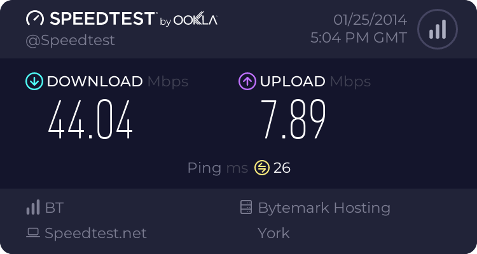Select the 44.04 download result
This screenshot has width=477, height=254.
click(x=90, y=119)
